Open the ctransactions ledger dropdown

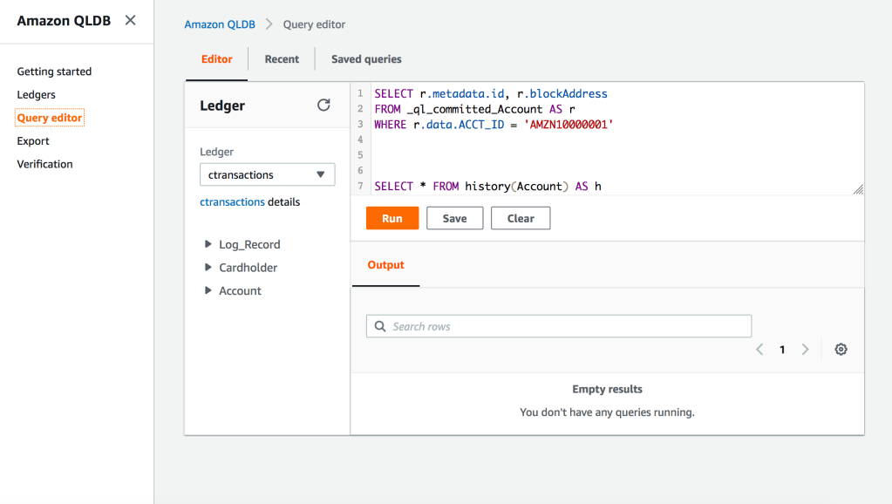tap(267, 175)
